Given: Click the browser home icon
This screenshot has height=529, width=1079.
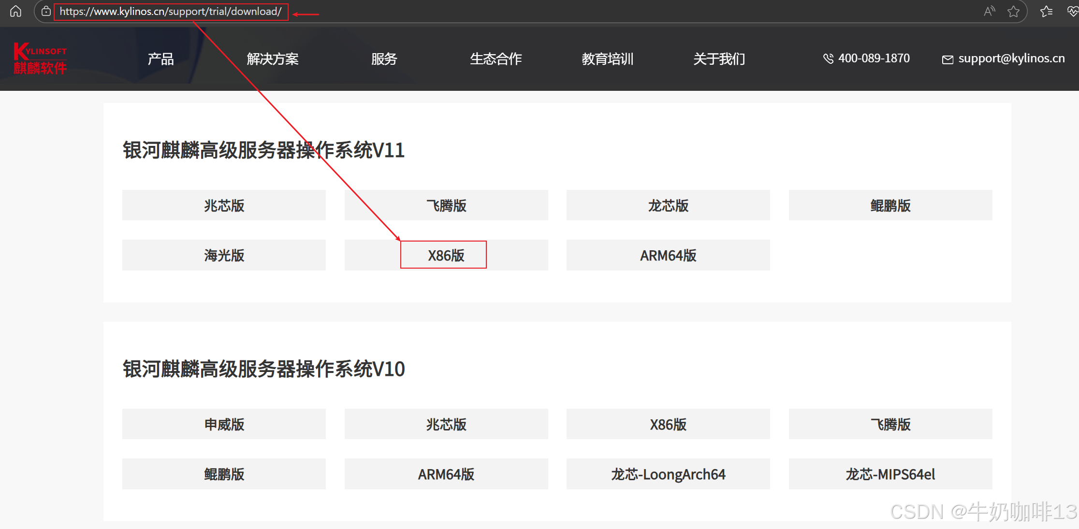Looking at the screenshot, I should click(x=15, y=11).
